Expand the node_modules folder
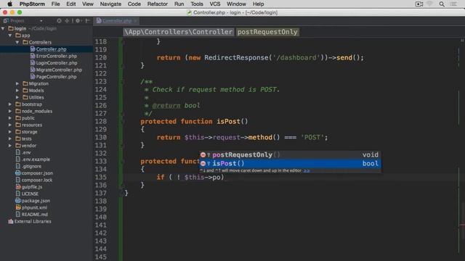 (10, 111)
